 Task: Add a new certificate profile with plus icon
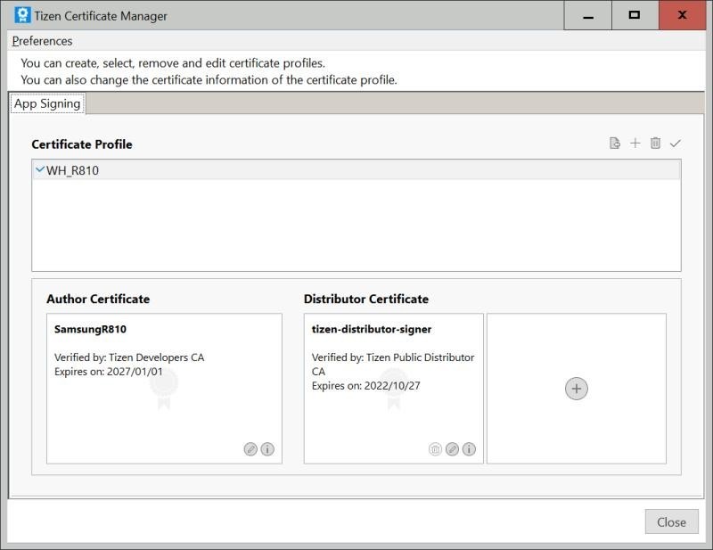coord(635,144)
